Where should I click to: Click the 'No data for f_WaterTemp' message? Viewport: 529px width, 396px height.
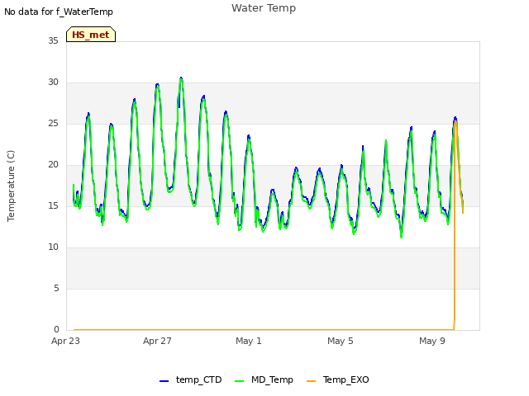click(x=59, y=12)
